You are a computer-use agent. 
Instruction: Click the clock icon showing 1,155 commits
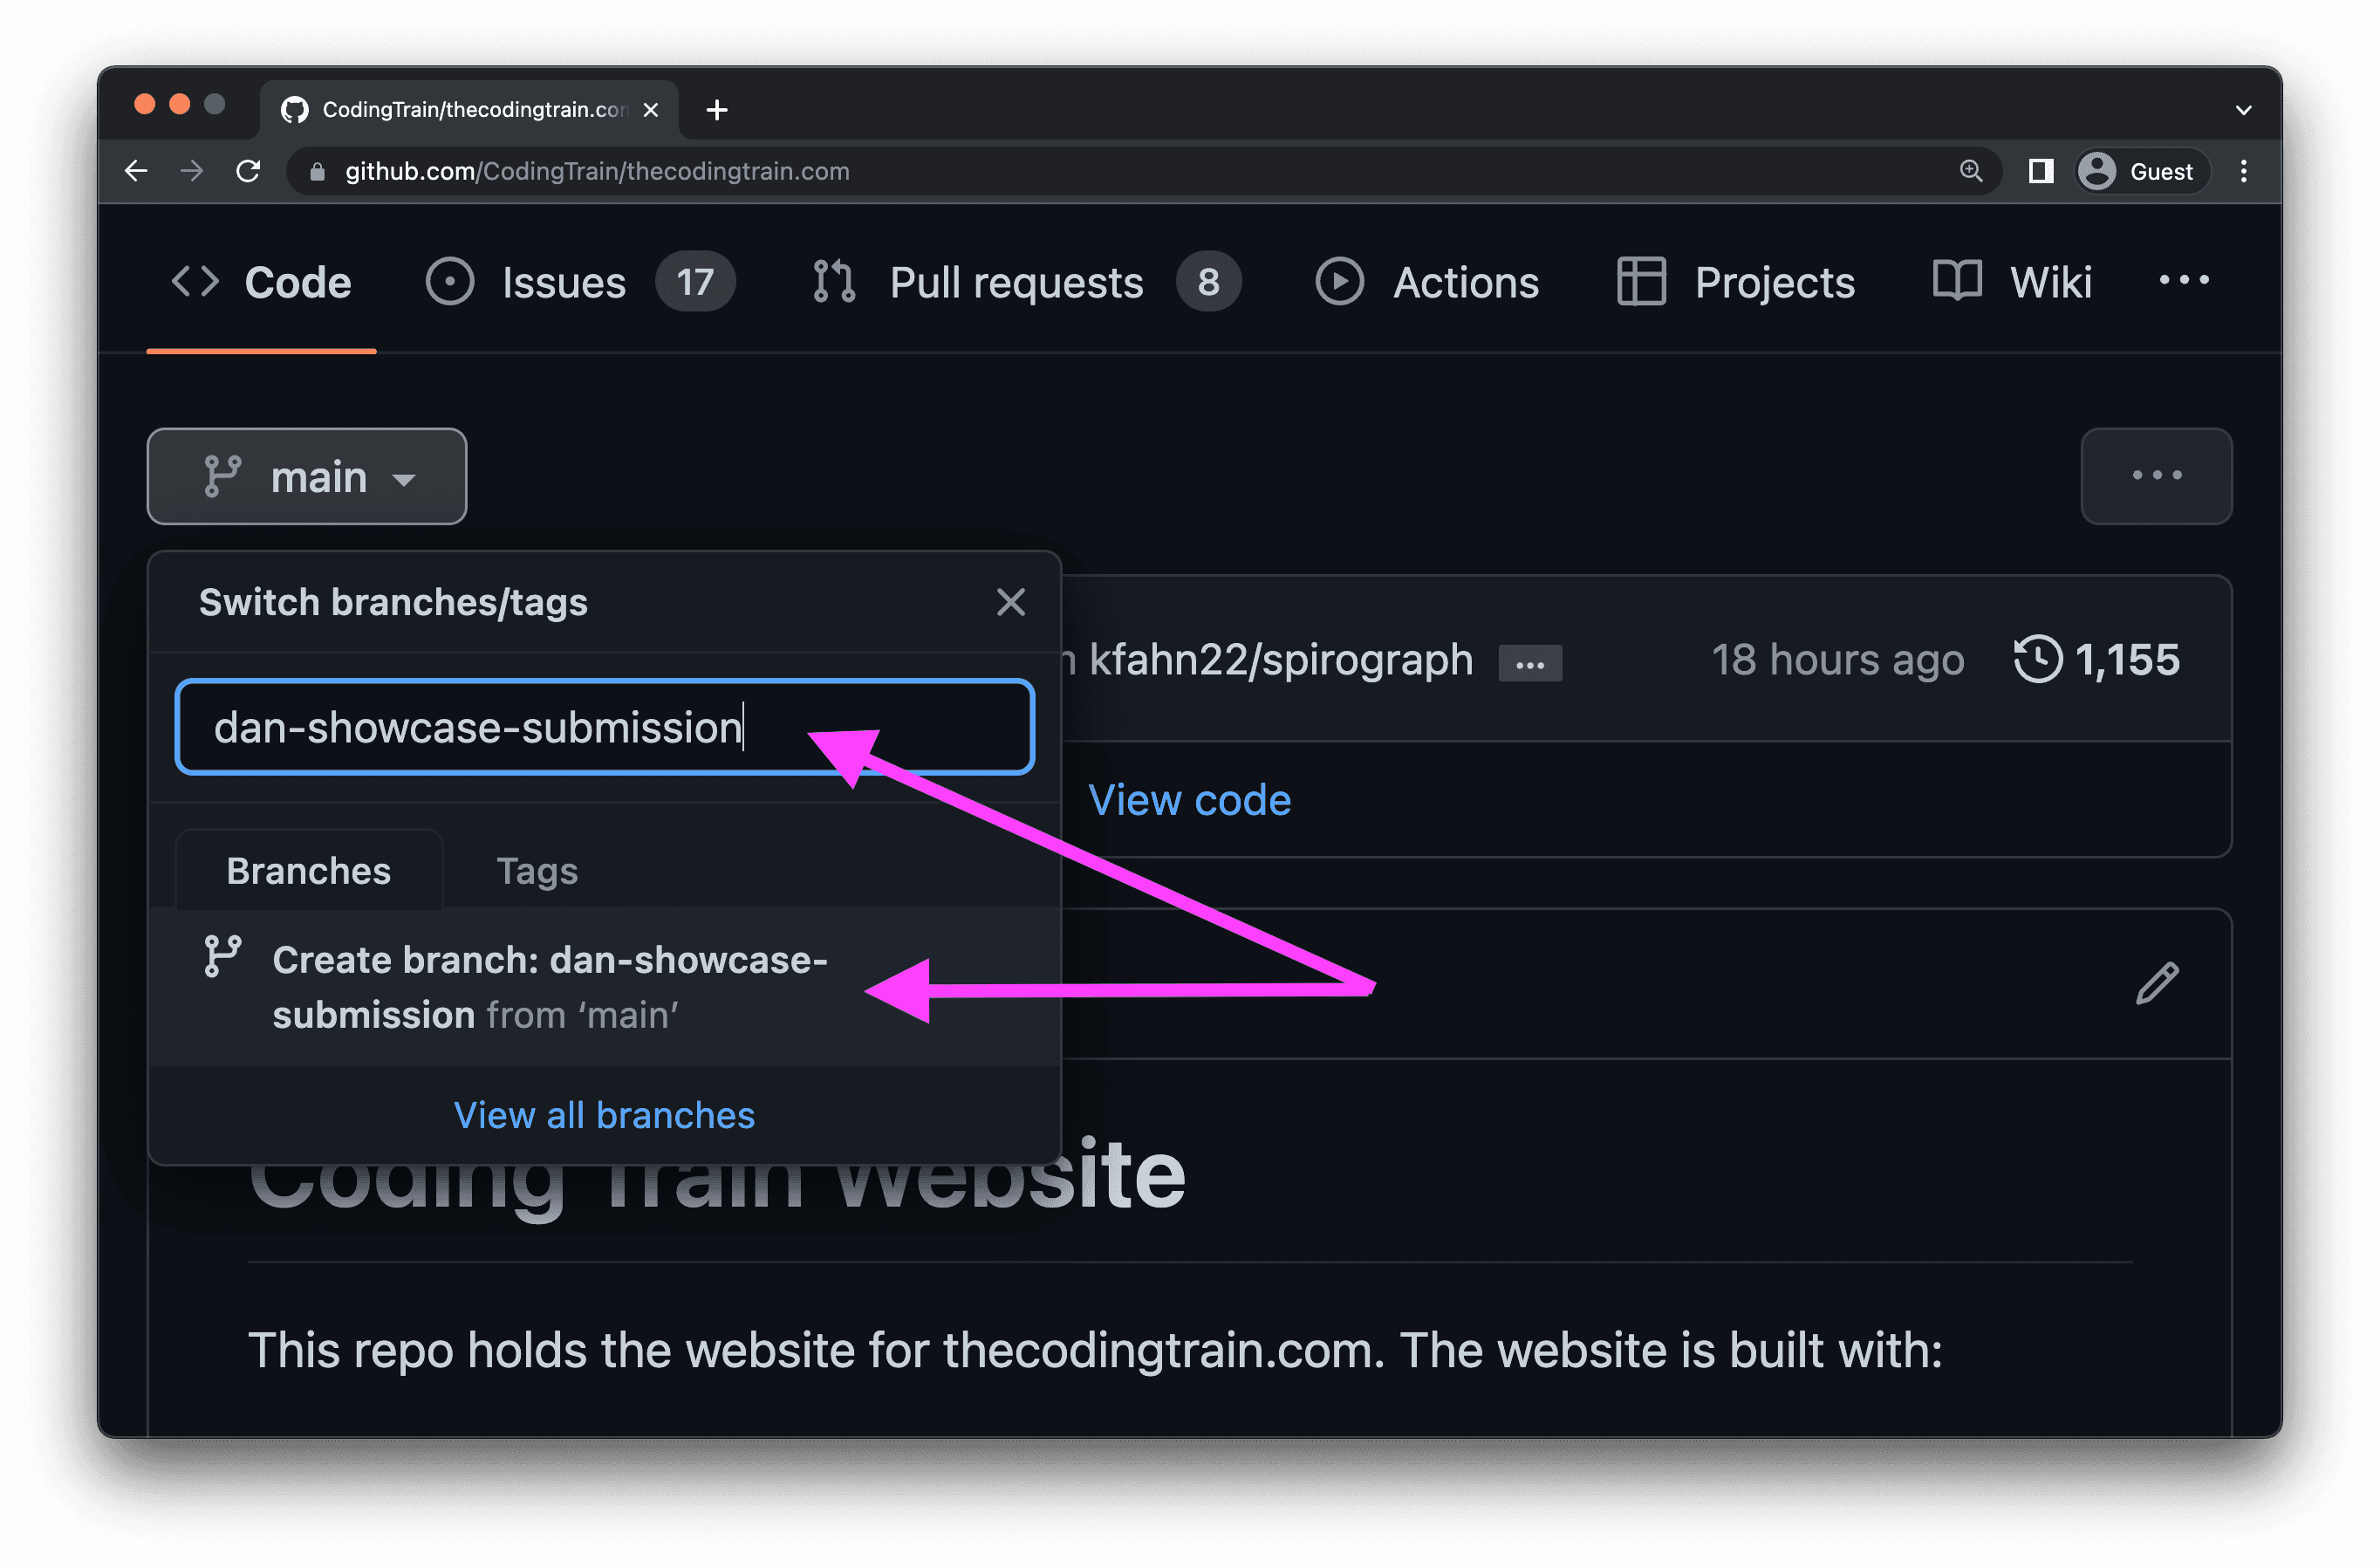(x=2040, y=660)
